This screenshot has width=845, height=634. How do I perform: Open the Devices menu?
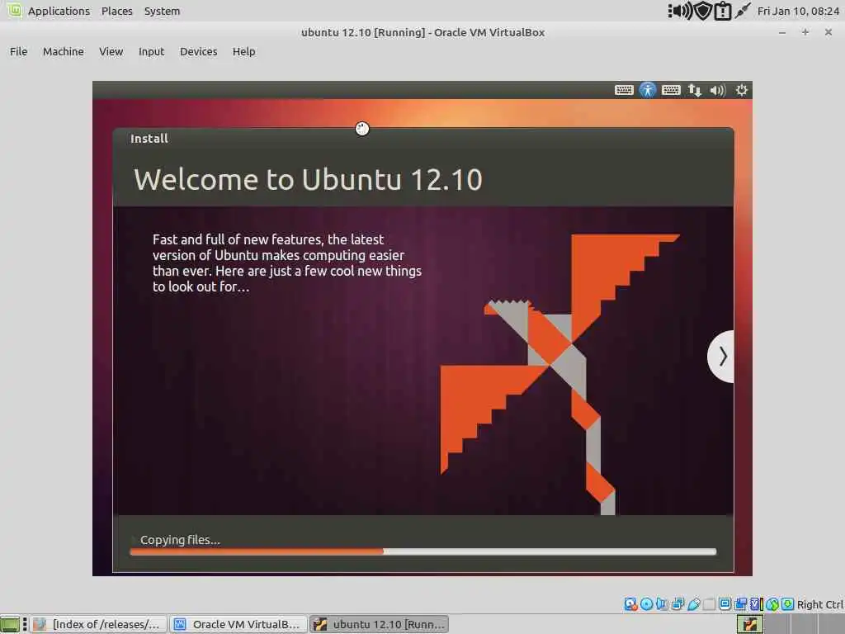pyautogui.click(x=198, y=52)
